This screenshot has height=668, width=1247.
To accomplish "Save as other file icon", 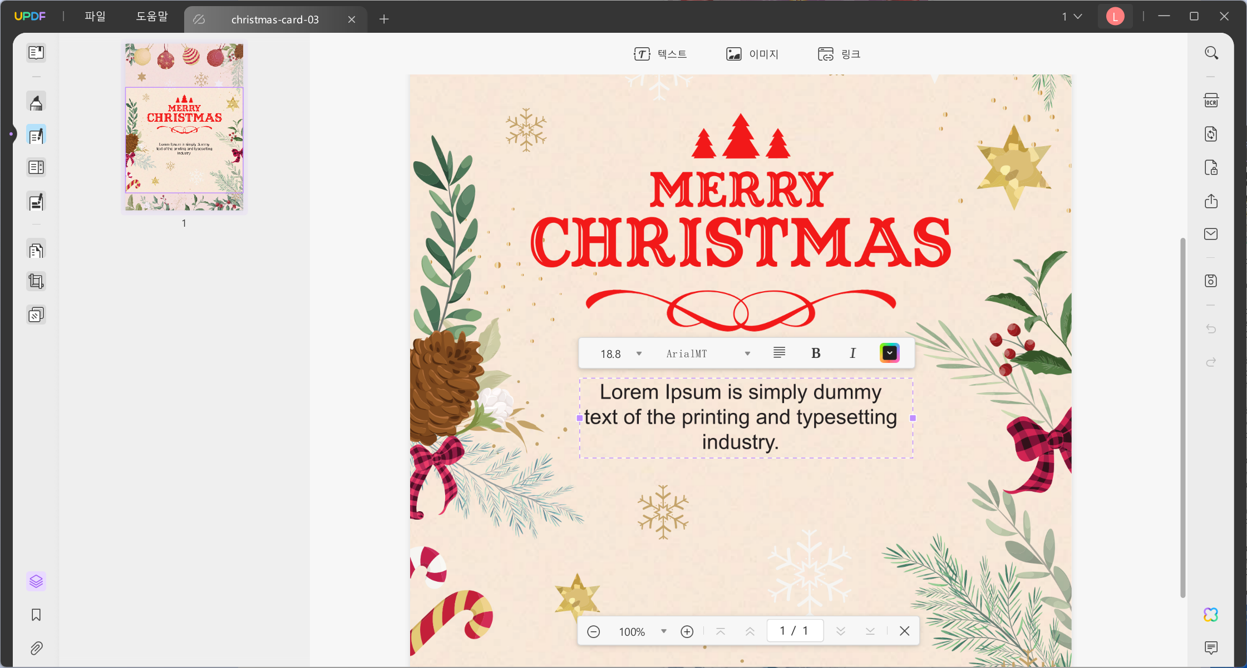I will (x=1211, y=281).
